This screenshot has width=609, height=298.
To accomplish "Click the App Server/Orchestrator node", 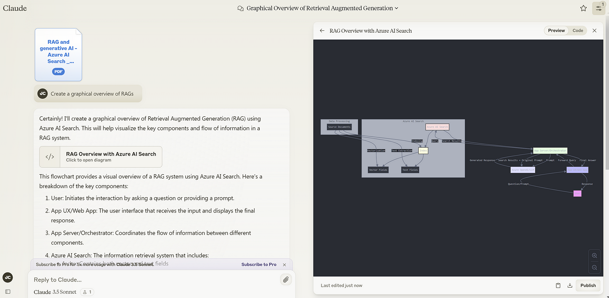I will coord(550,151).
